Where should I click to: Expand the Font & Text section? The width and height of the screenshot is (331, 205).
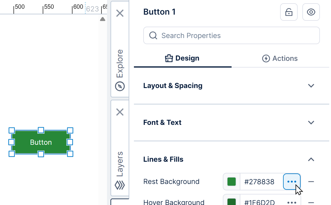pos(311,123)
